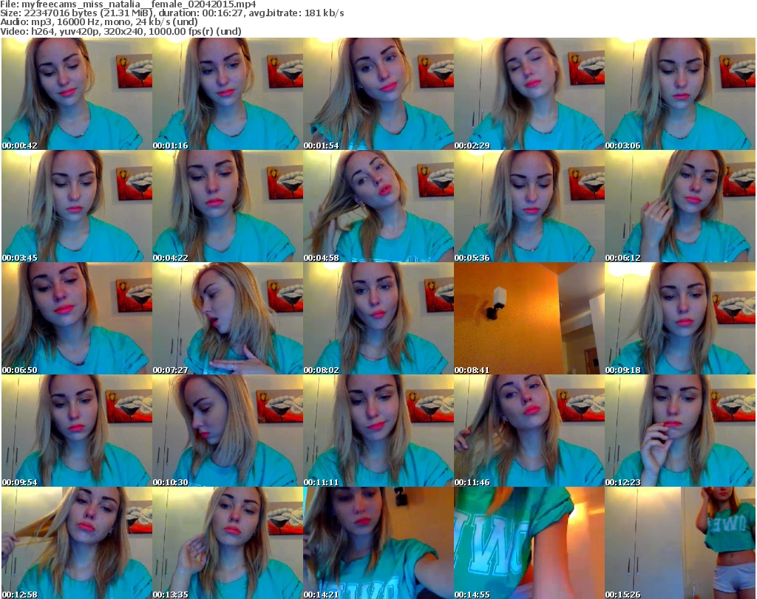Screen dimensions: 757x599
Task: Pick the orange wall frame at 00:08:41
Action: (529, 318)
